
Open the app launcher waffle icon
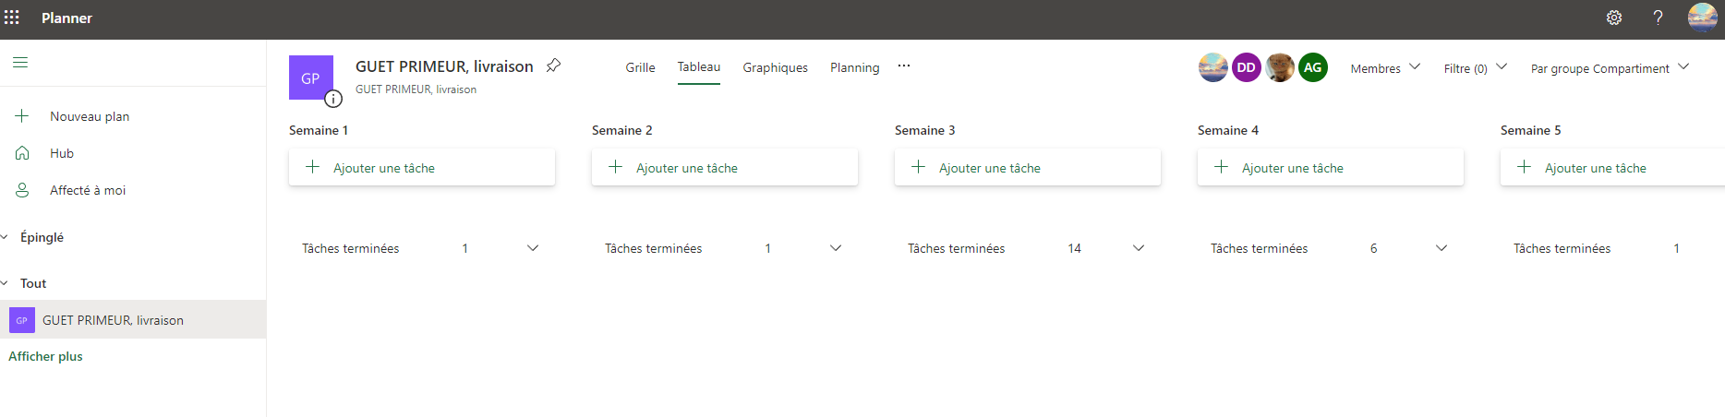12,18
